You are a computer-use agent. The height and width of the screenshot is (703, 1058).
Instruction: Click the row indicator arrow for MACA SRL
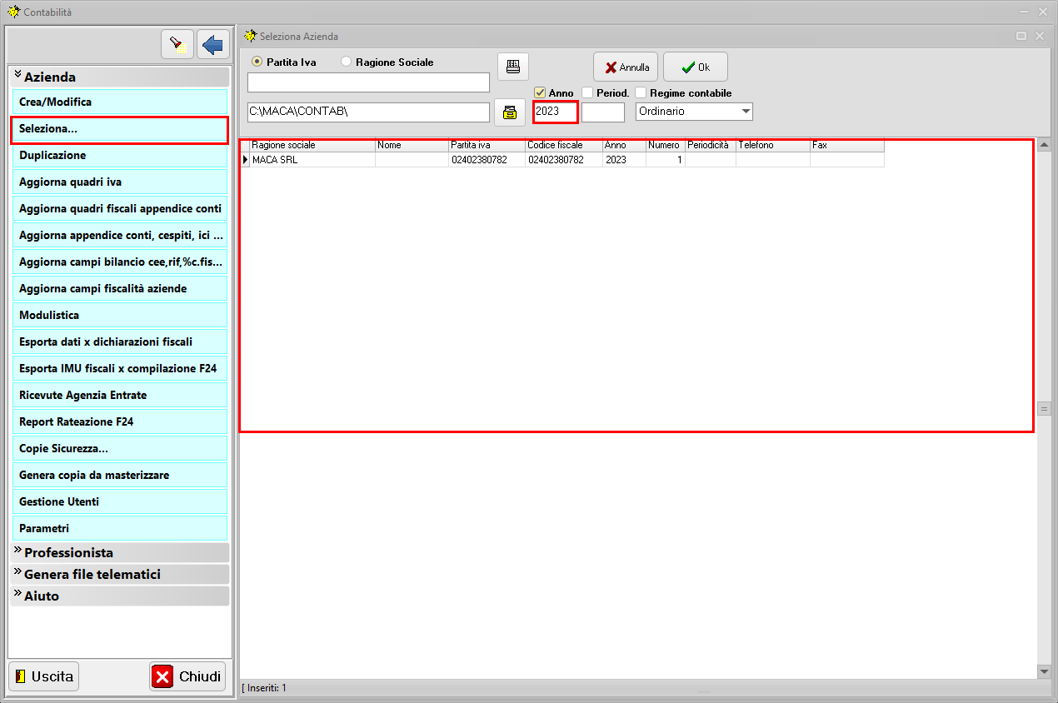245,160
